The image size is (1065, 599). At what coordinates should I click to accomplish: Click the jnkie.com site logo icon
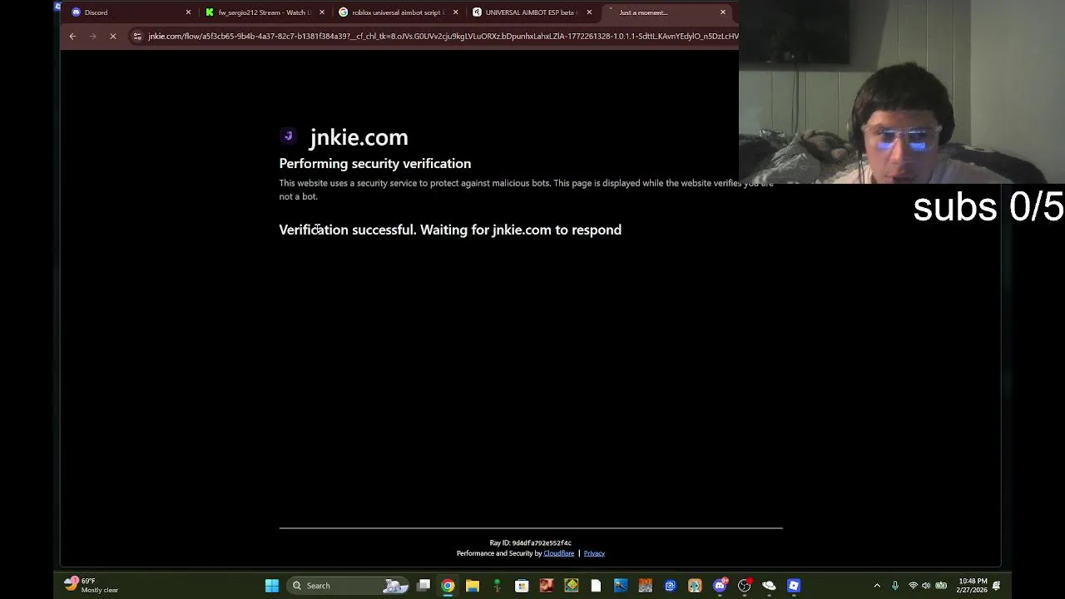pyautogui.click(x=289, y=136)
